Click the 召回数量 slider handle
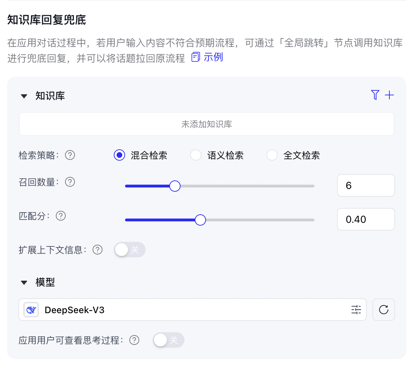This screenshot has height=370, width=412. click(x=175, y=186)
